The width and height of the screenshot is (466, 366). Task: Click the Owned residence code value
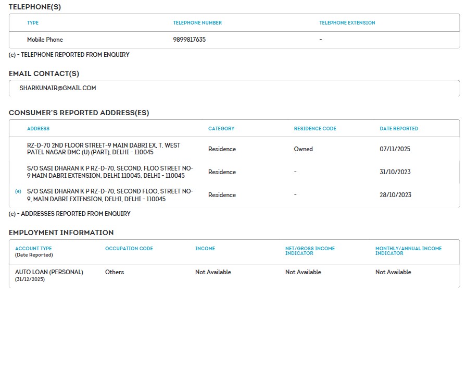[x=303, y=149]
